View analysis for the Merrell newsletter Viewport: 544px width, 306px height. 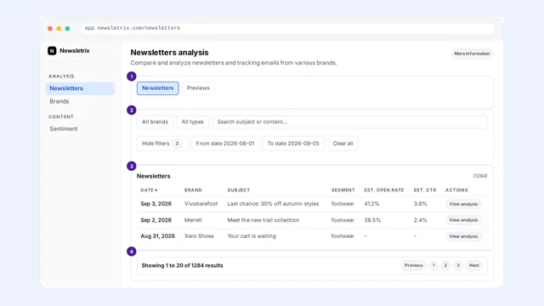point(463,220)
